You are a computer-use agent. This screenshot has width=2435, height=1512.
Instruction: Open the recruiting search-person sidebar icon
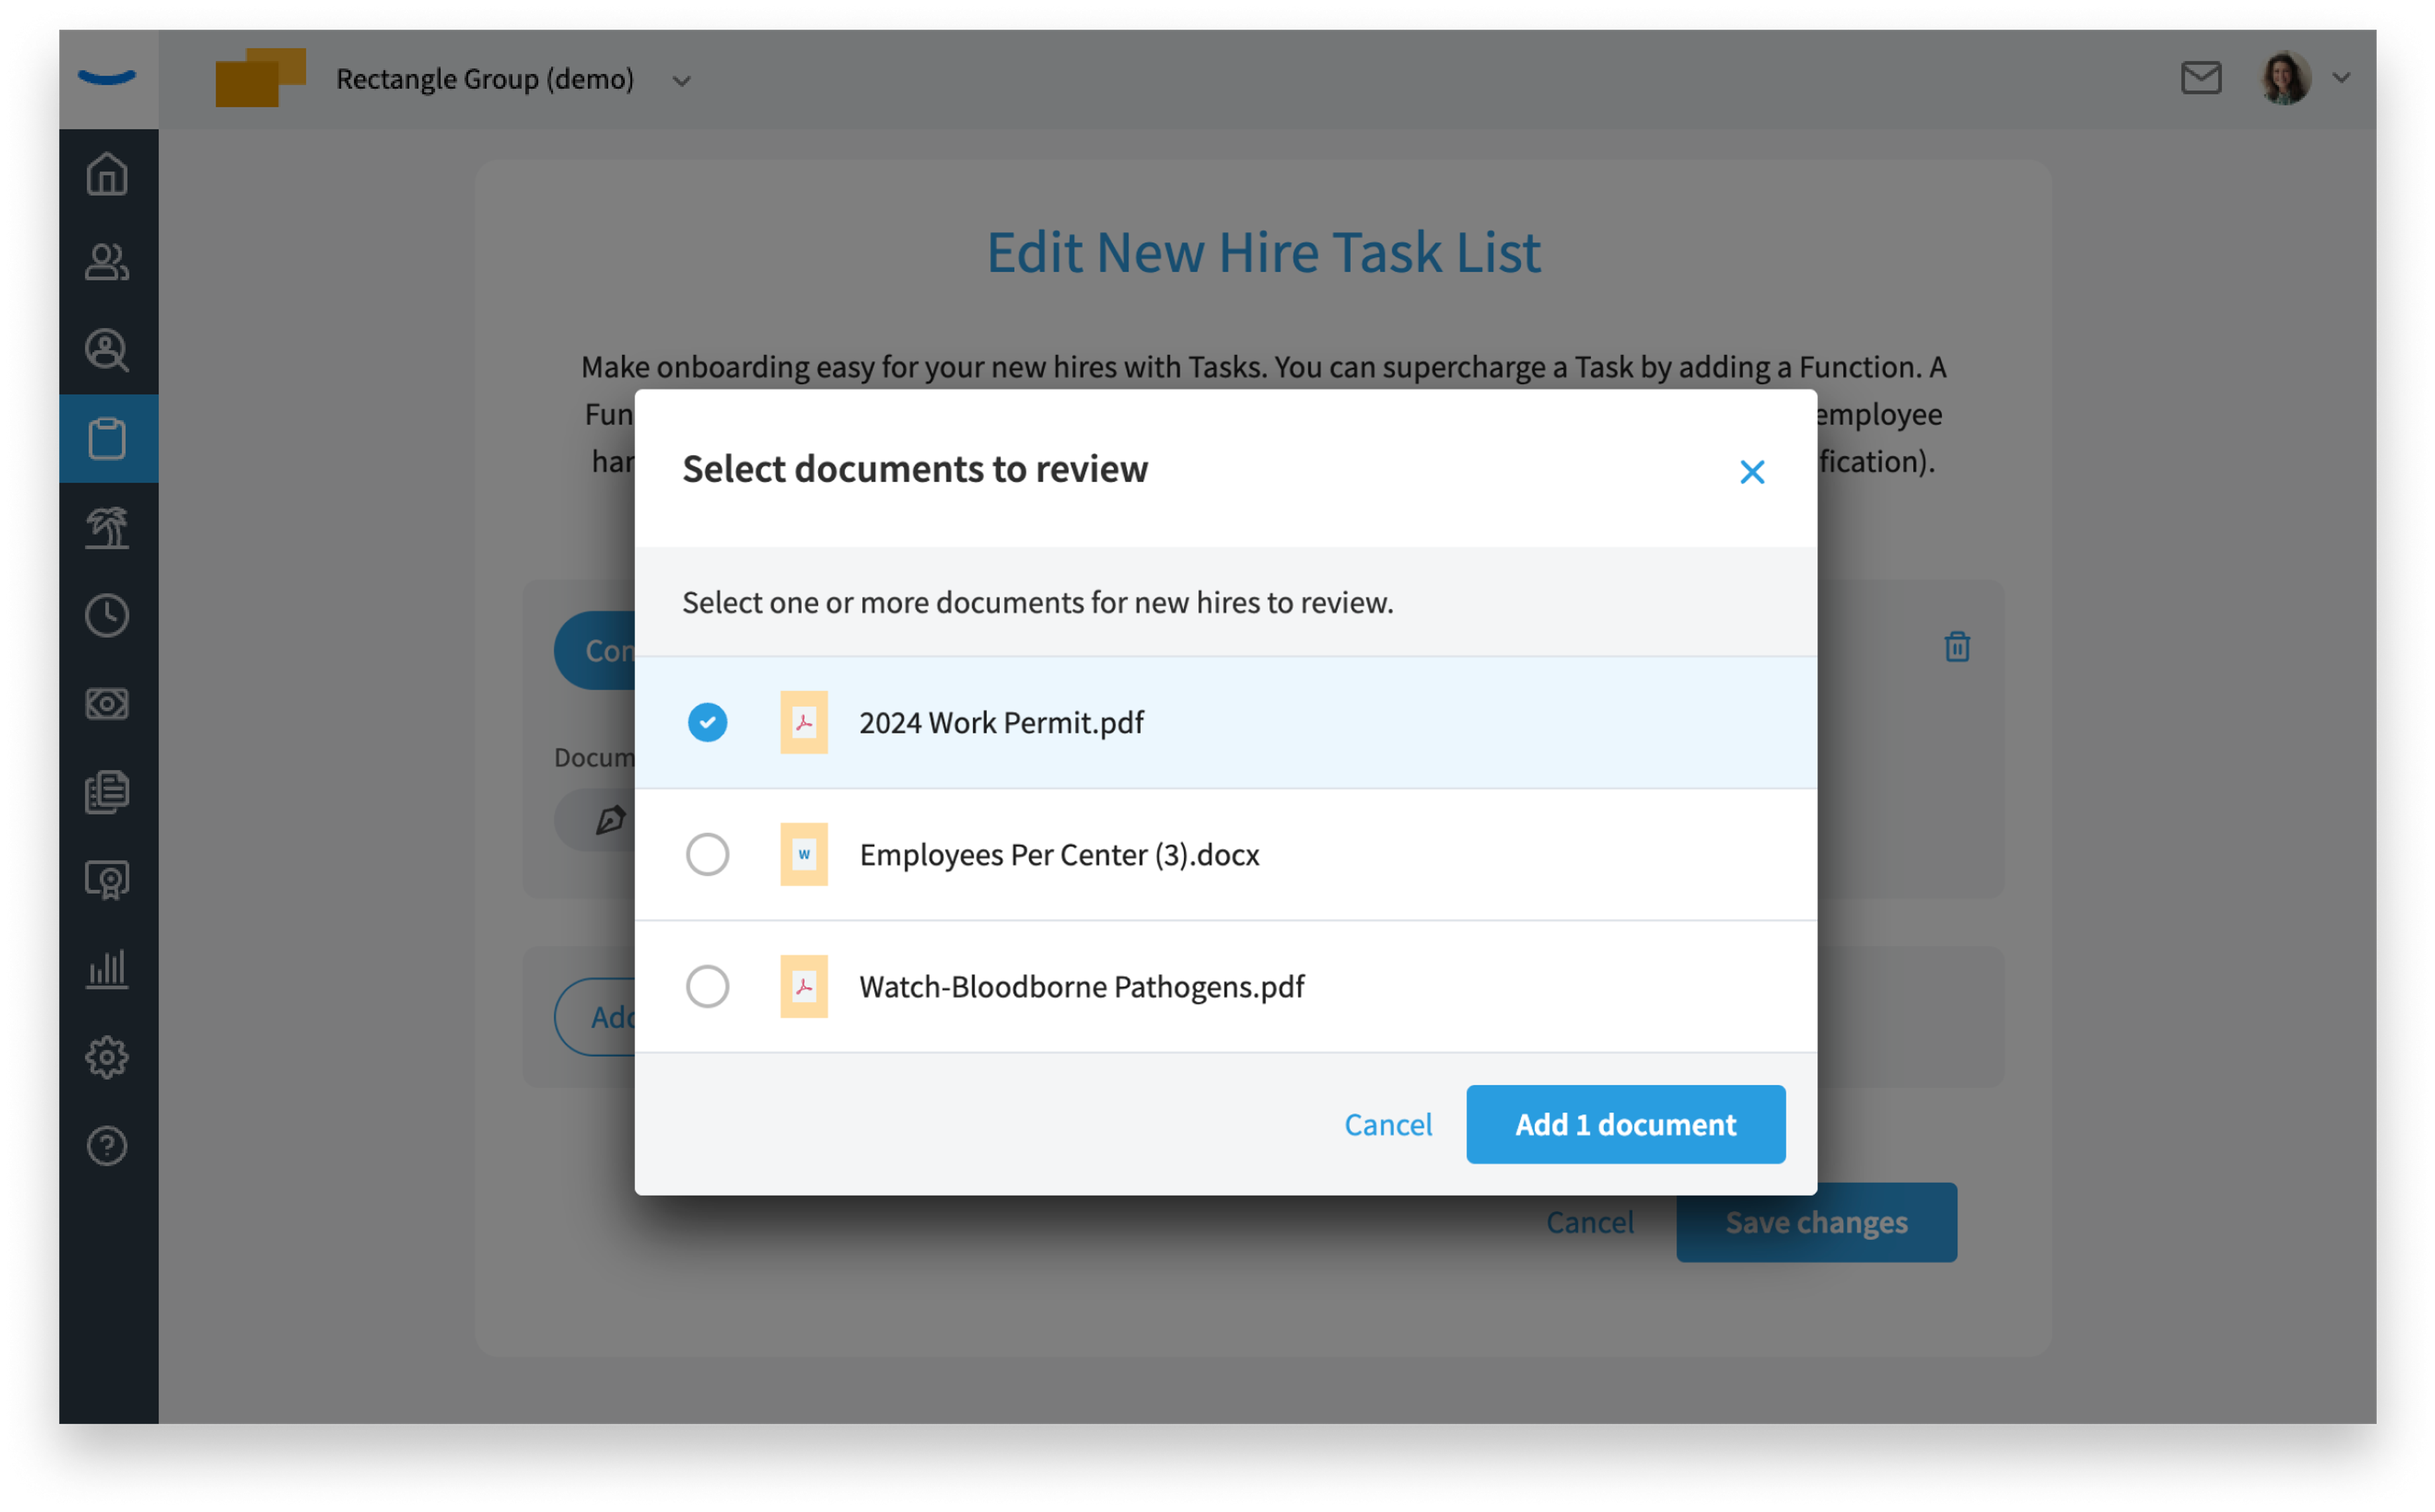pyautogui.click(x=107, y=350)
